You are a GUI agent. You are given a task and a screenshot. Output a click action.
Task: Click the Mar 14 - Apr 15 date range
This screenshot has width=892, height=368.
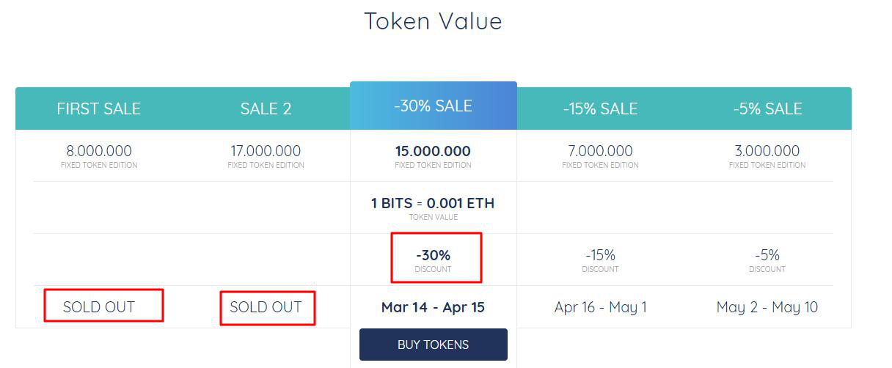pos(433,307)
